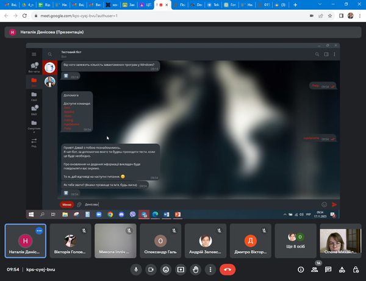Open options on Наталія Денісова's tile
Screen dimensions: 366x281
click(x=39, y=231)
